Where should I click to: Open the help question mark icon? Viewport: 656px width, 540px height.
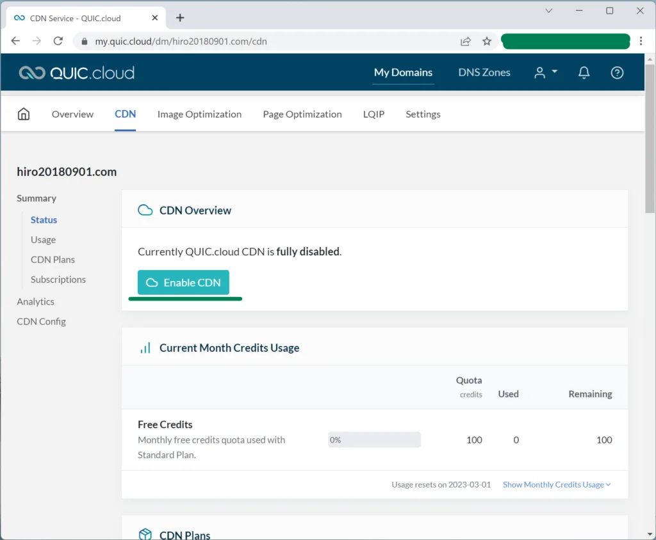617,73
